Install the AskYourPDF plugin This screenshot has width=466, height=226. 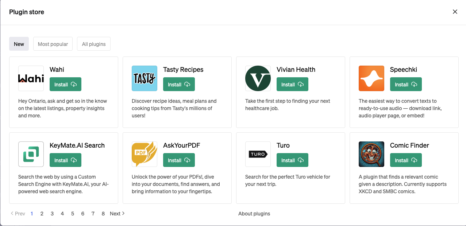[179, 160]
